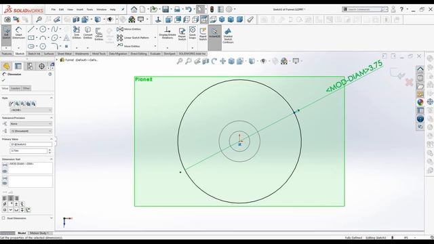Open the Linear Sketch Pattern dropdown arrow
434x244 pixels.
(x=155, y=38)
